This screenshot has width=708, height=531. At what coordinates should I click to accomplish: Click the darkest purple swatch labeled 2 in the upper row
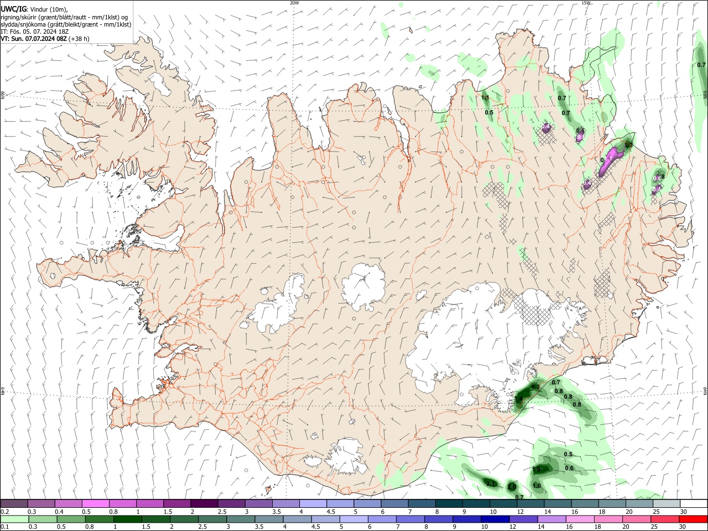coord(204,503)
